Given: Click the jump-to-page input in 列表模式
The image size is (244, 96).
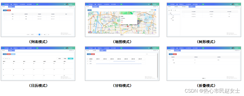Looking at the screenshot, I should pyautogui.click(x=47, y=34).
